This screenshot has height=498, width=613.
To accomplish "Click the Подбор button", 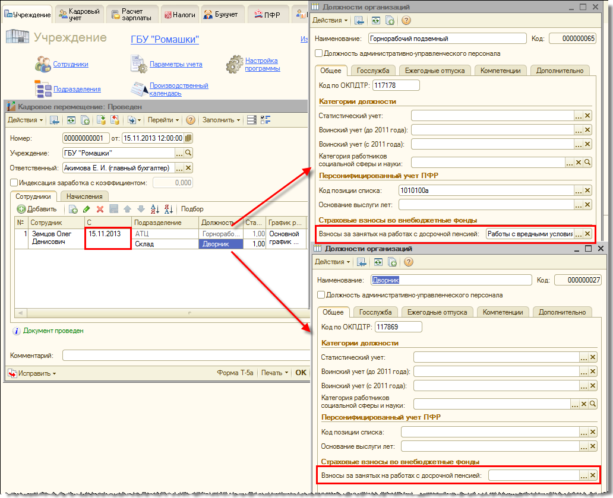I will [x=192, y=209].
